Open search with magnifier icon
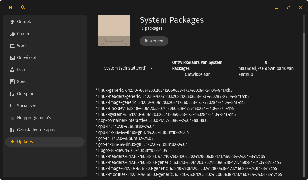Image resolution: width=308 pixels, height=180 pixels. (x=23, y=7)
